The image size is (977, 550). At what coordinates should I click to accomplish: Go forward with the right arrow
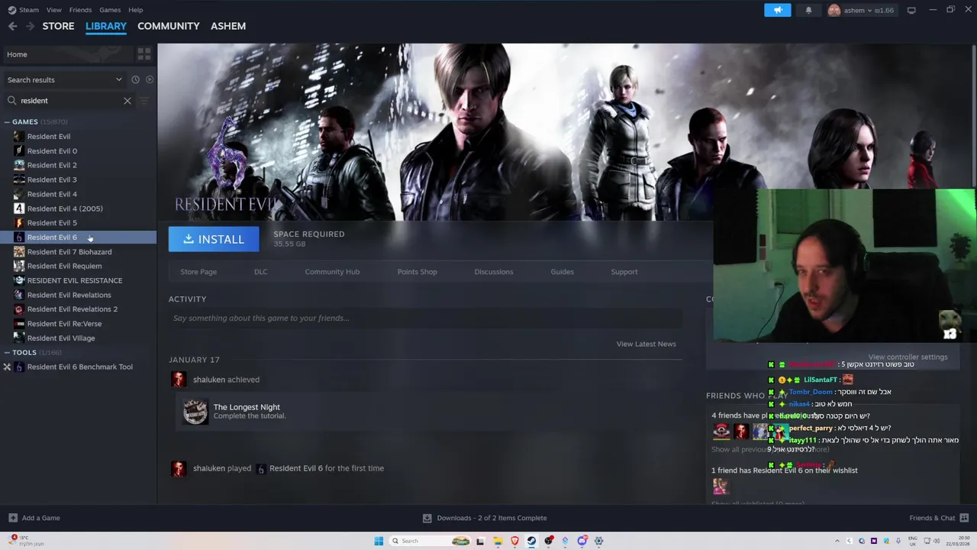30,26
